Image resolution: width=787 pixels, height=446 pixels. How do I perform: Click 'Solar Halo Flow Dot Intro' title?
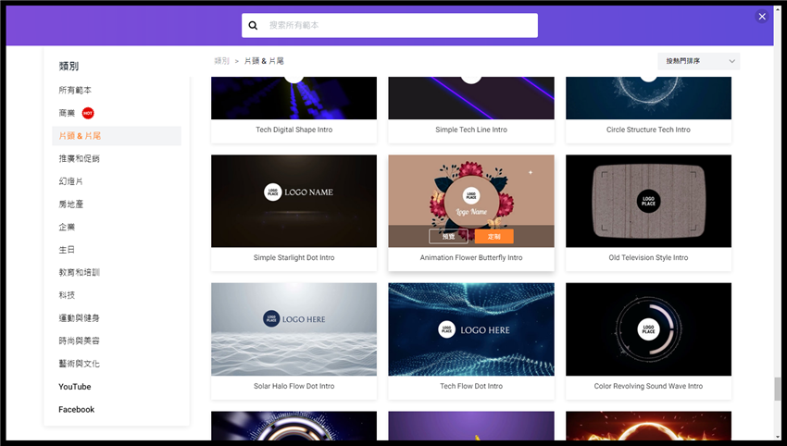294,386
